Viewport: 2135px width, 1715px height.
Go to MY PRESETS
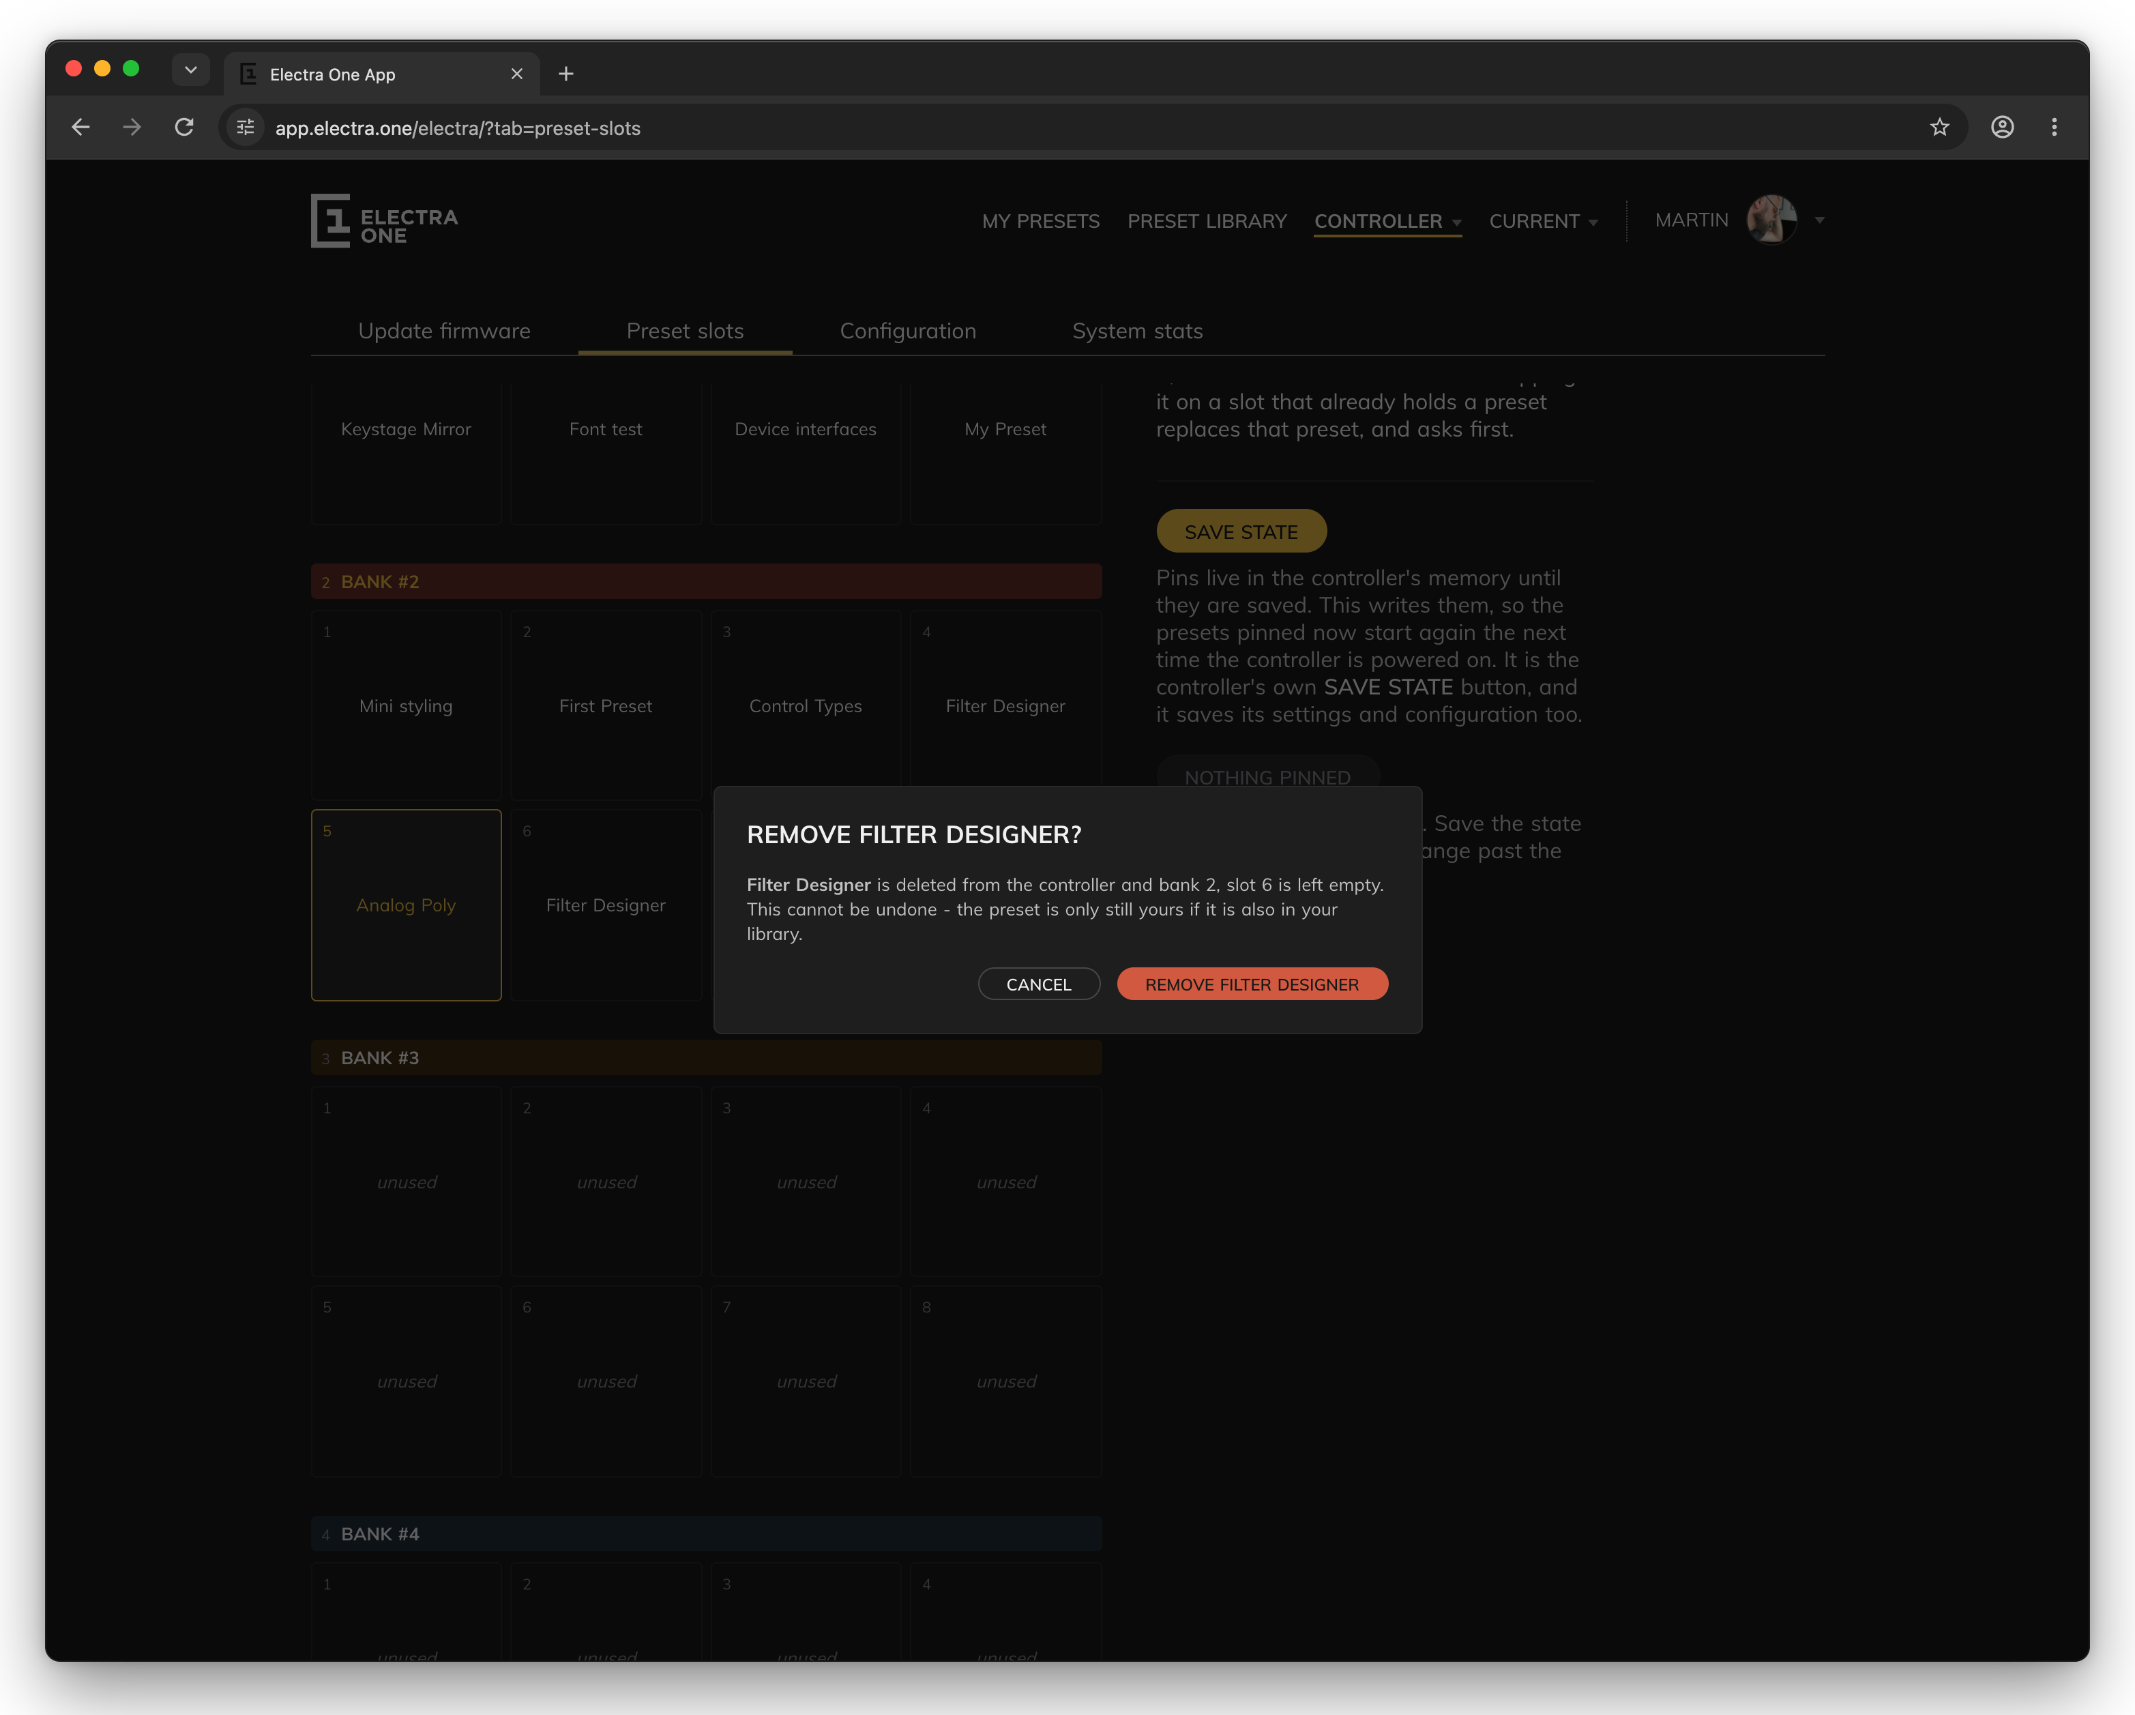coord(1041,222)
